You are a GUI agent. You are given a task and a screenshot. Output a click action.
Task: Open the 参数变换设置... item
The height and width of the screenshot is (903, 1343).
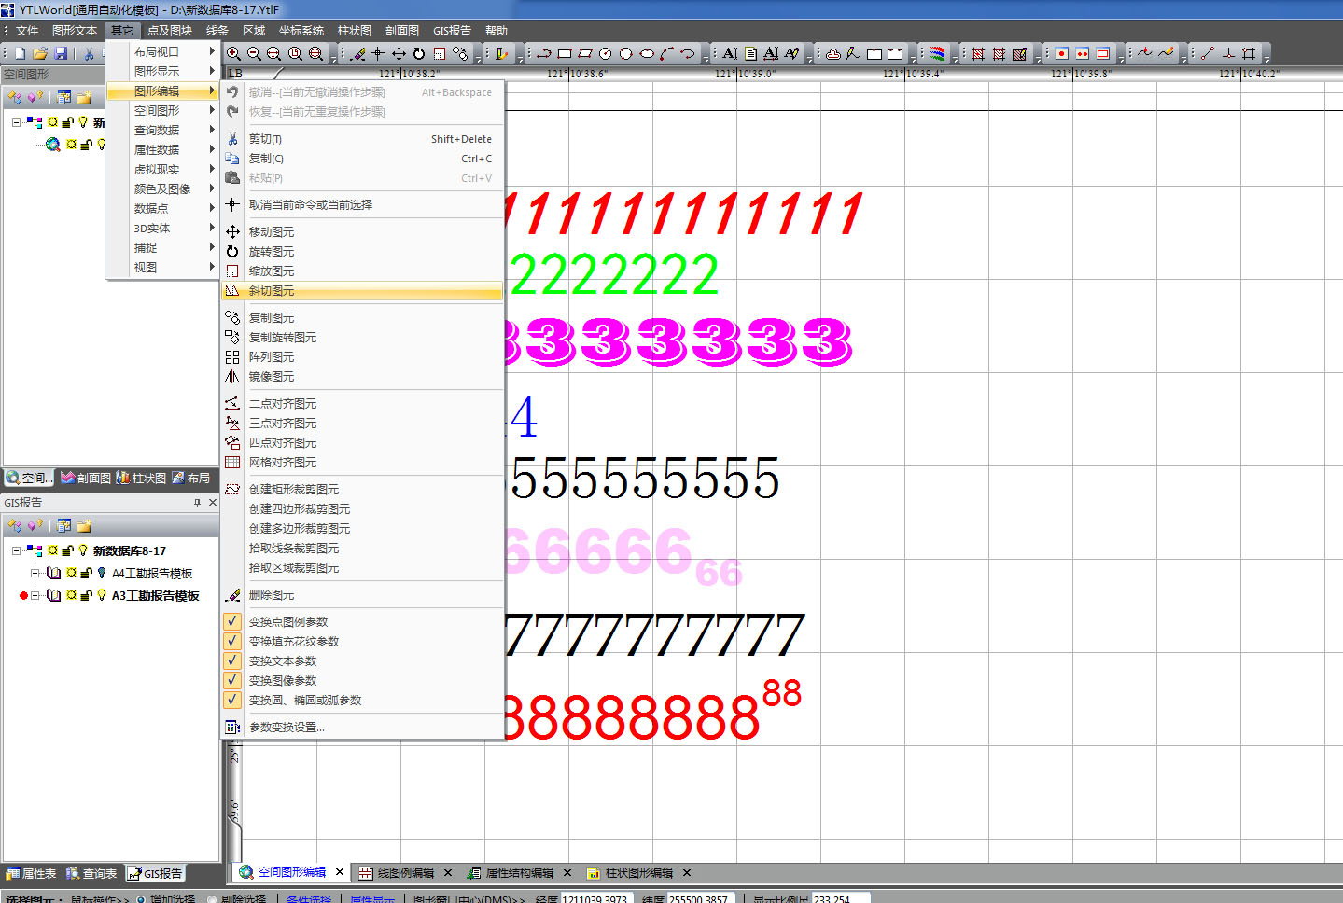point(362,727)
